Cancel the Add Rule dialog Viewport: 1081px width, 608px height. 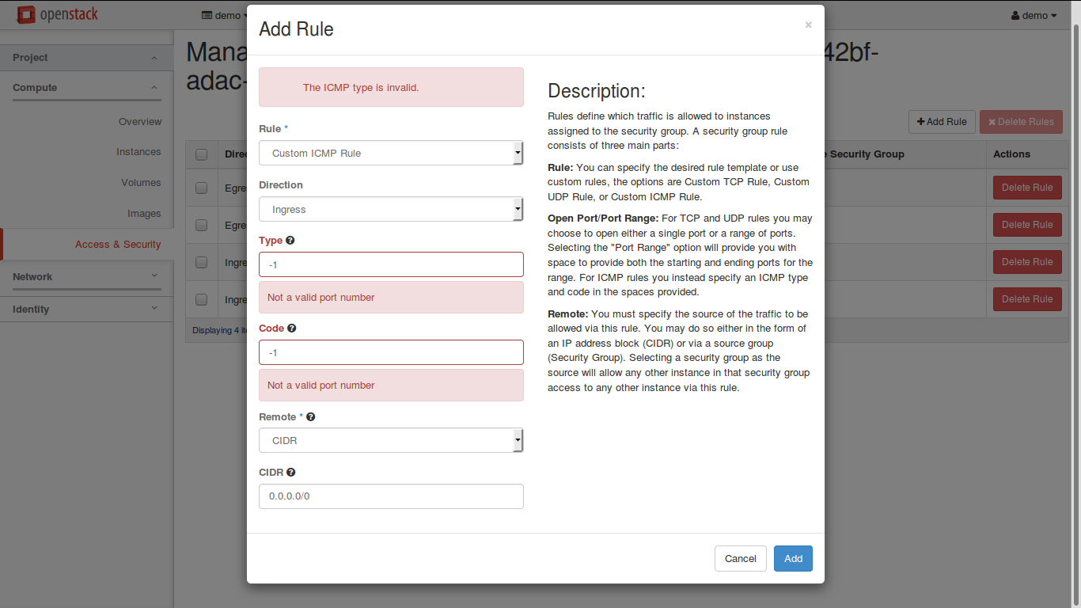point(740,559)
